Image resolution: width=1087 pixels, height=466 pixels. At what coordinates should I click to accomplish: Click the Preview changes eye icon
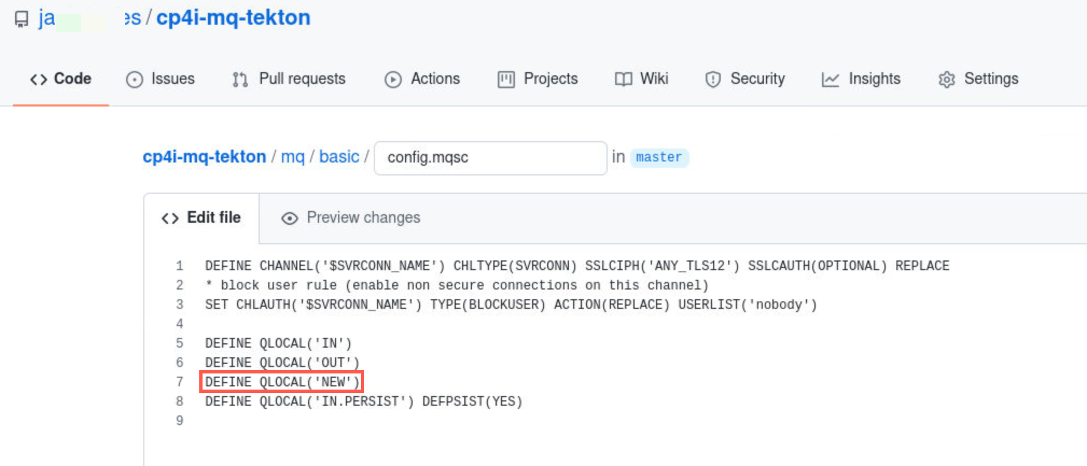289,218
